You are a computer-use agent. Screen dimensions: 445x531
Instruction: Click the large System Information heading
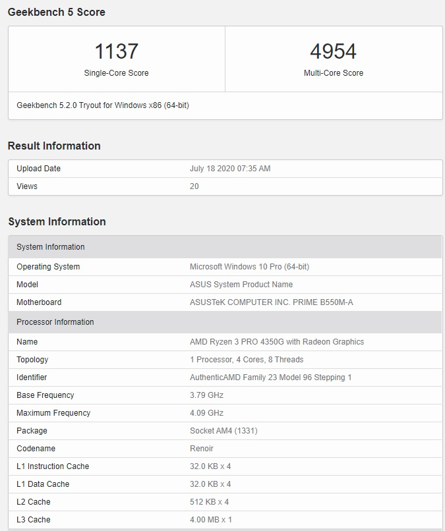click(x=57, y=222)
